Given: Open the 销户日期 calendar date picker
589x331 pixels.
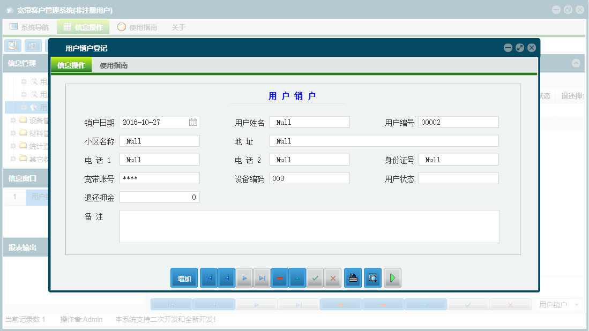Looking at the screenshot, I should click(x=195, y=122).
